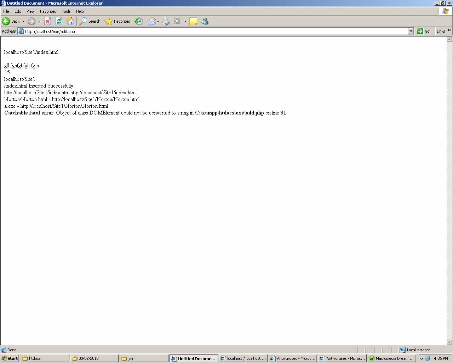
Task: Click the Internet Explorer title bar icon
Action: click(x=3, y=3)
